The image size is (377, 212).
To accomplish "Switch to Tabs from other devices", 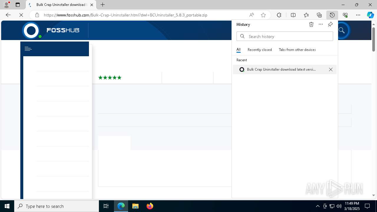I will [297, 50].
